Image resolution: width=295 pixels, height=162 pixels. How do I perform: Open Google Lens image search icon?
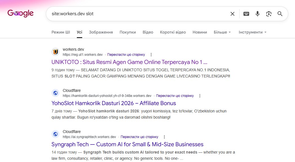pyautogui.click(x=269, y=14)
